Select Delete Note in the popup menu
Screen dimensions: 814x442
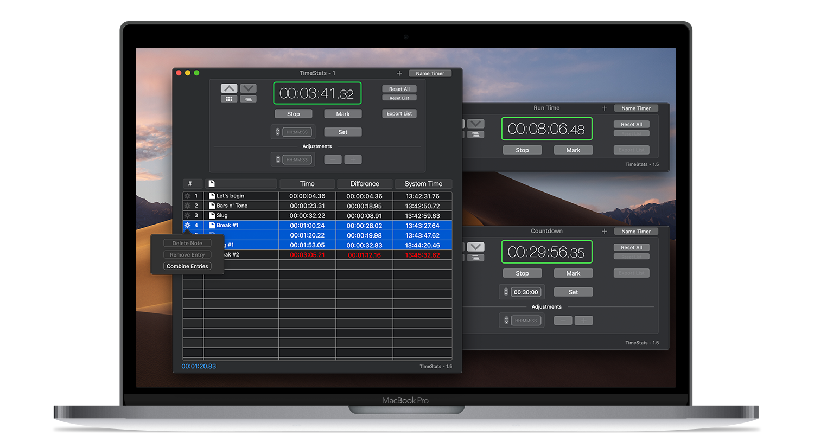187,243
